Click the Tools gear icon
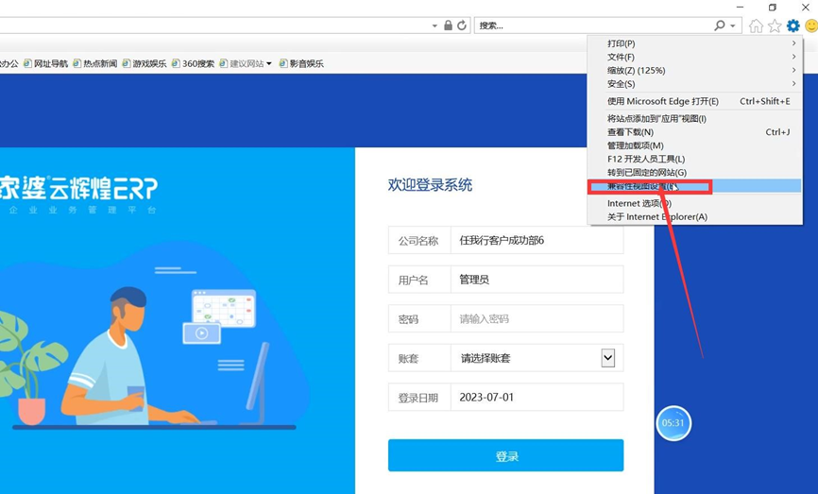This screenshot has width=818, height=494. pos(793,26)
